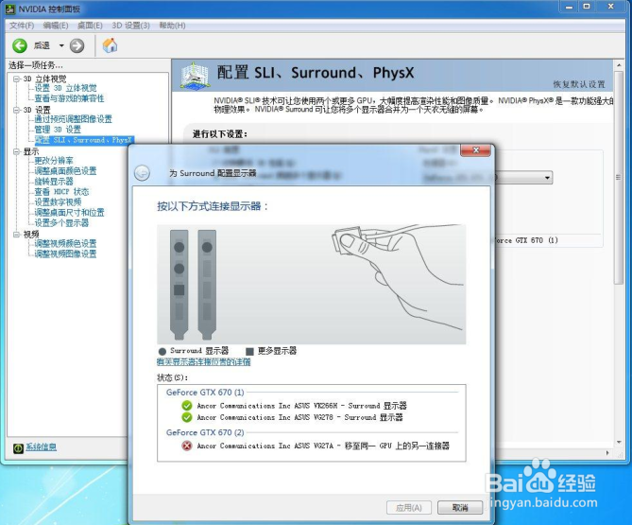
Task: Maximize the NVIDIA control panel window
Action: pyautogui.click(x=587, y=7)
